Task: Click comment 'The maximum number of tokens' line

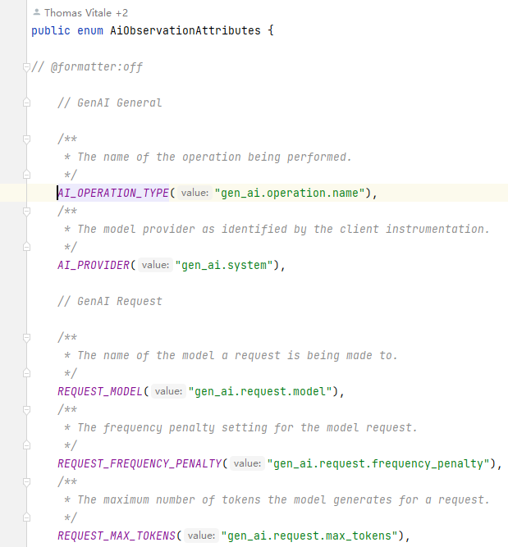Action: point(283,500)
